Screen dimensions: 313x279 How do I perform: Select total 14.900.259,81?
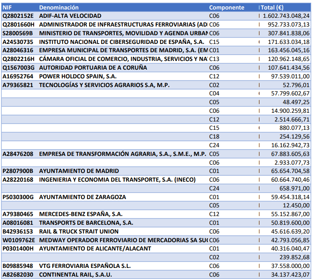[x=290, y=111]
